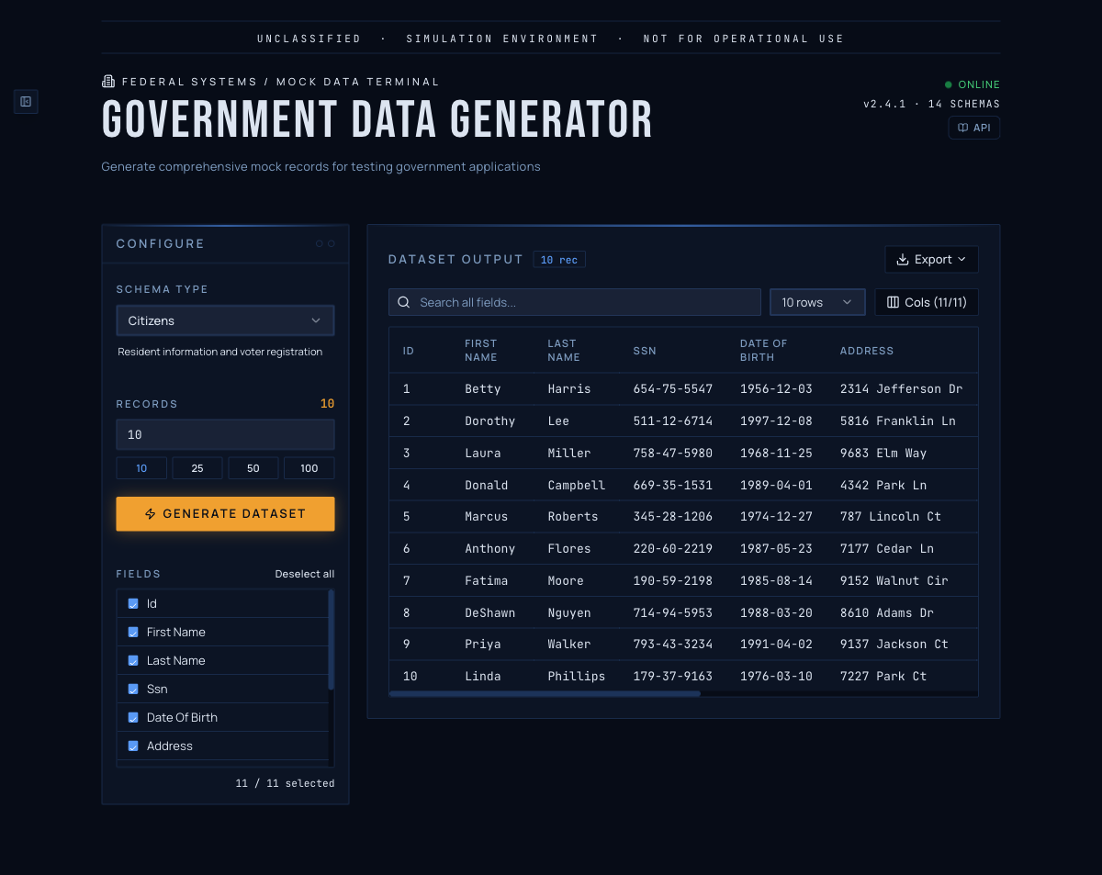Click the last name cell Nguyen

coord(569,613)
